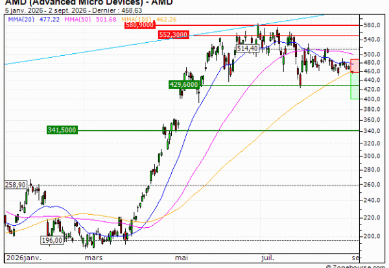Click the 220,0 price axis tick
Screen dimensions: 389x268
point(371,218)
